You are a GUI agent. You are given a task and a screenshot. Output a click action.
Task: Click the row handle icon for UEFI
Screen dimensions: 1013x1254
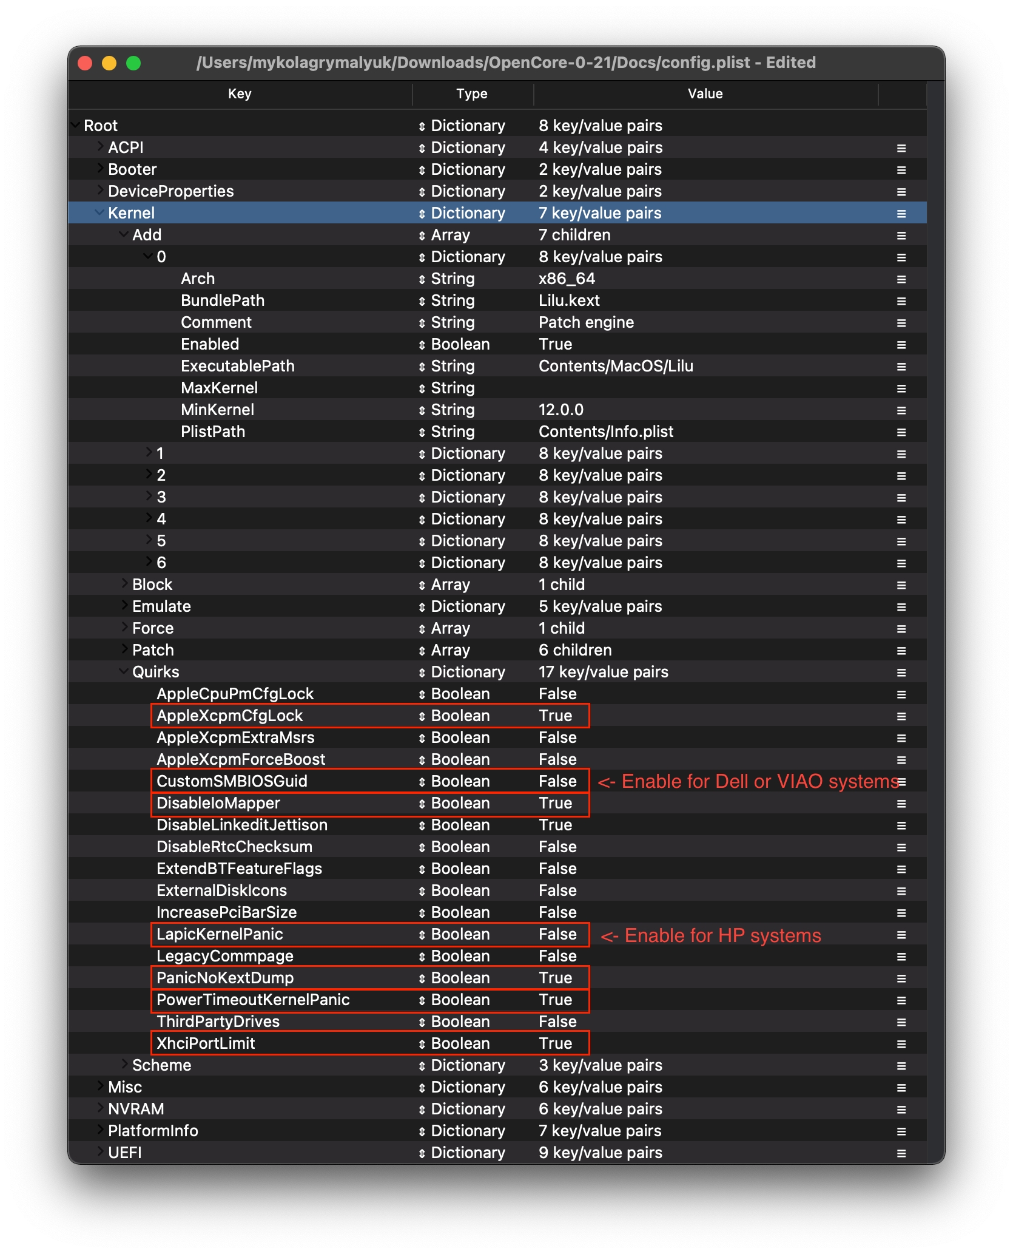coord(901,1153)
